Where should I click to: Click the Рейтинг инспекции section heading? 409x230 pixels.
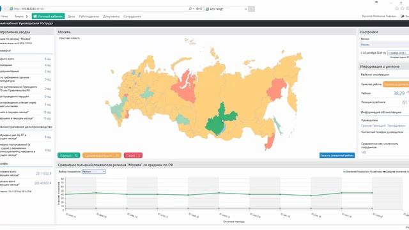[375, 75]
